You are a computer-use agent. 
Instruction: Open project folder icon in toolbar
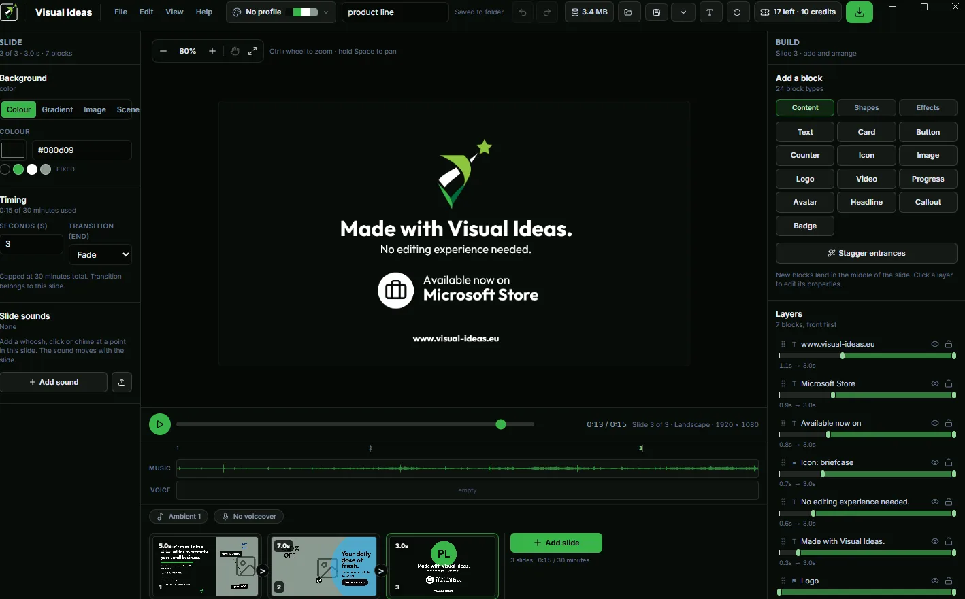point(628,12)
